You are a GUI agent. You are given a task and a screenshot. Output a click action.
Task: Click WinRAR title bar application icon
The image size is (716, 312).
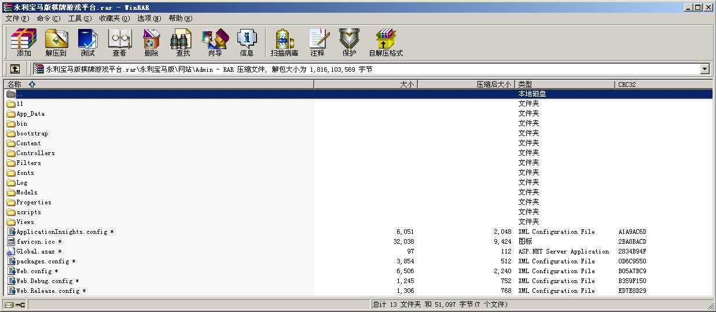point(7,7)
